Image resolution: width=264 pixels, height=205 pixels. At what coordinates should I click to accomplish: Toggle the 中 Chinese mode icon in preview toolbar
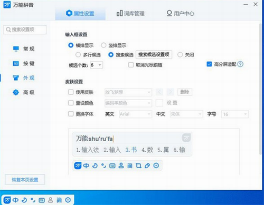click(x=86, y=165)
